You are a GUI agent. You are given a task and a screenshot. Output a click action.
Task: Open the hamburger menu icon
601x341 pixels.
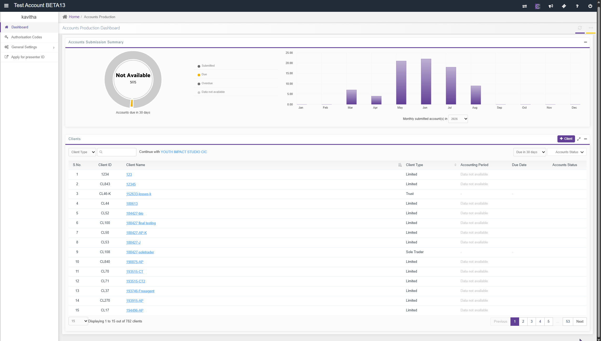6,6
